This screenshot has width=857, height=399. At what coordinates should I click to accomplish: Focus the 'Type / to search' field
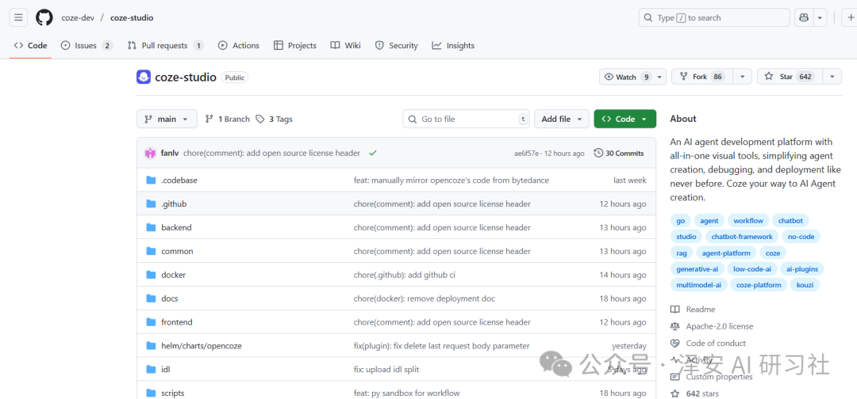714,17
